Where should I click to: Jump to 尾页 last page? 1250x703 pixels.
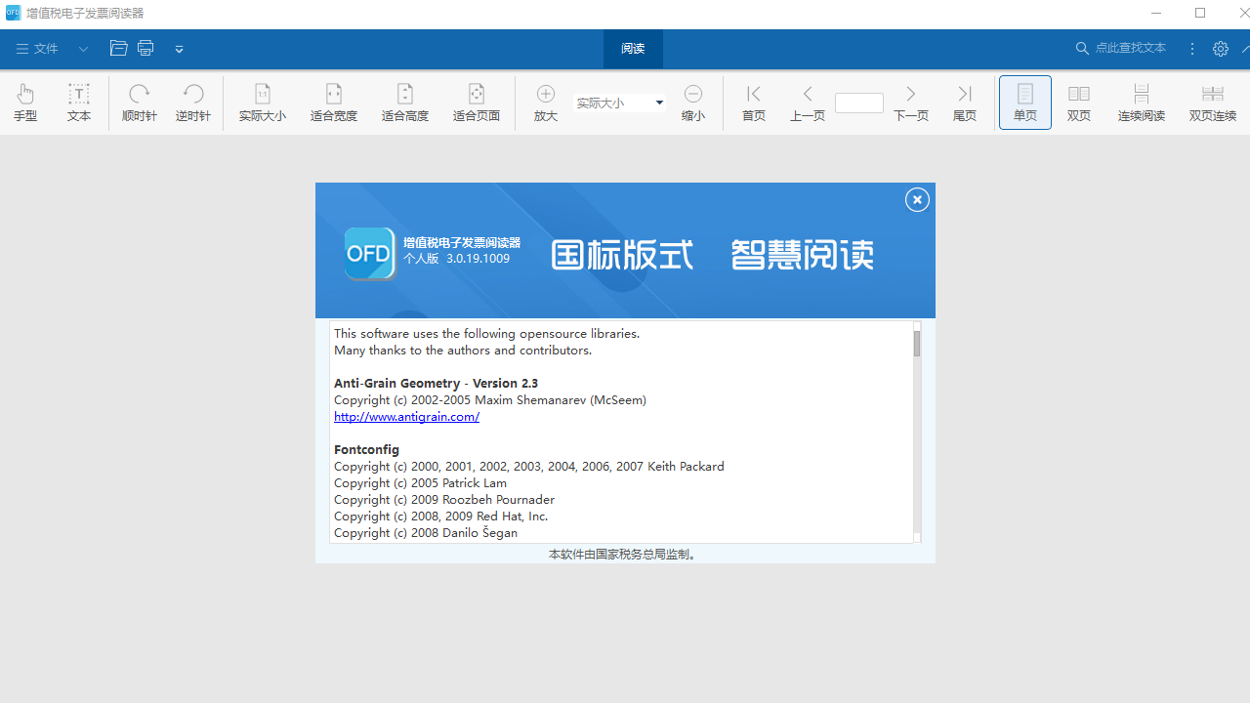coord(964,102)
